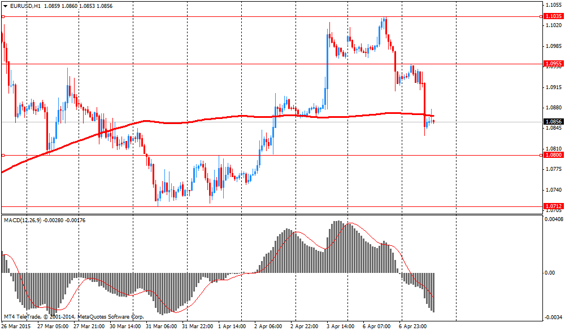Select the 6 Apr 23:00 time label

pos(413,326)
